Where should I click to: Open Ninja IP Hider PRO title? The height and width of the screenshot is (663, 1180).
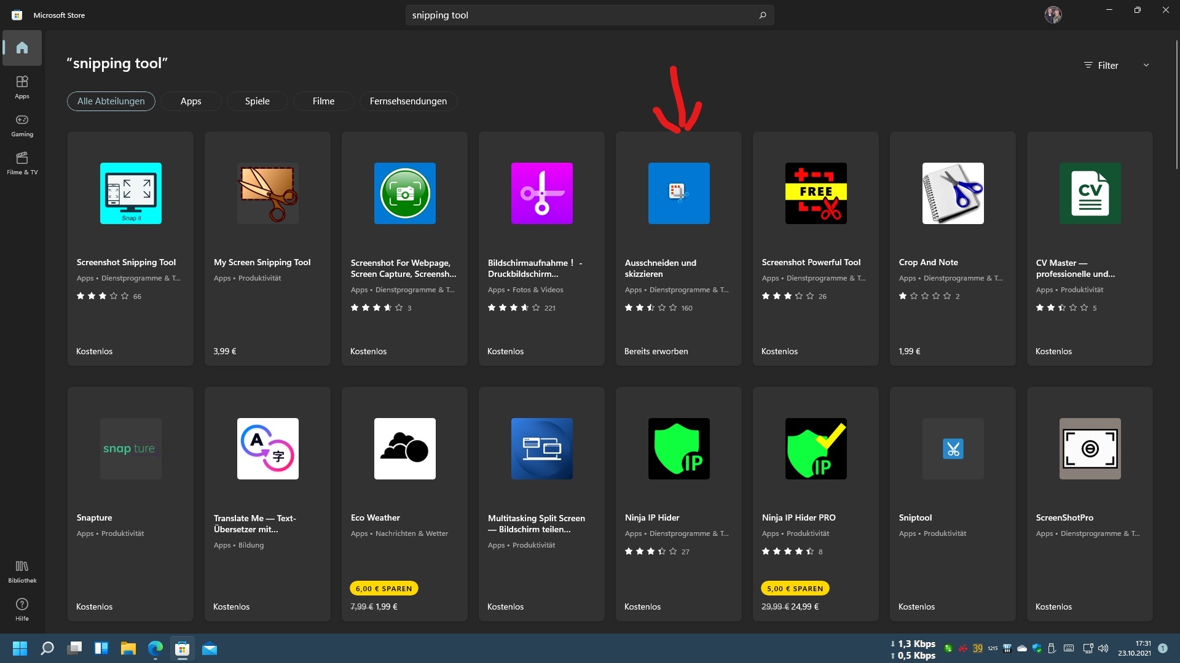[798, 518]
